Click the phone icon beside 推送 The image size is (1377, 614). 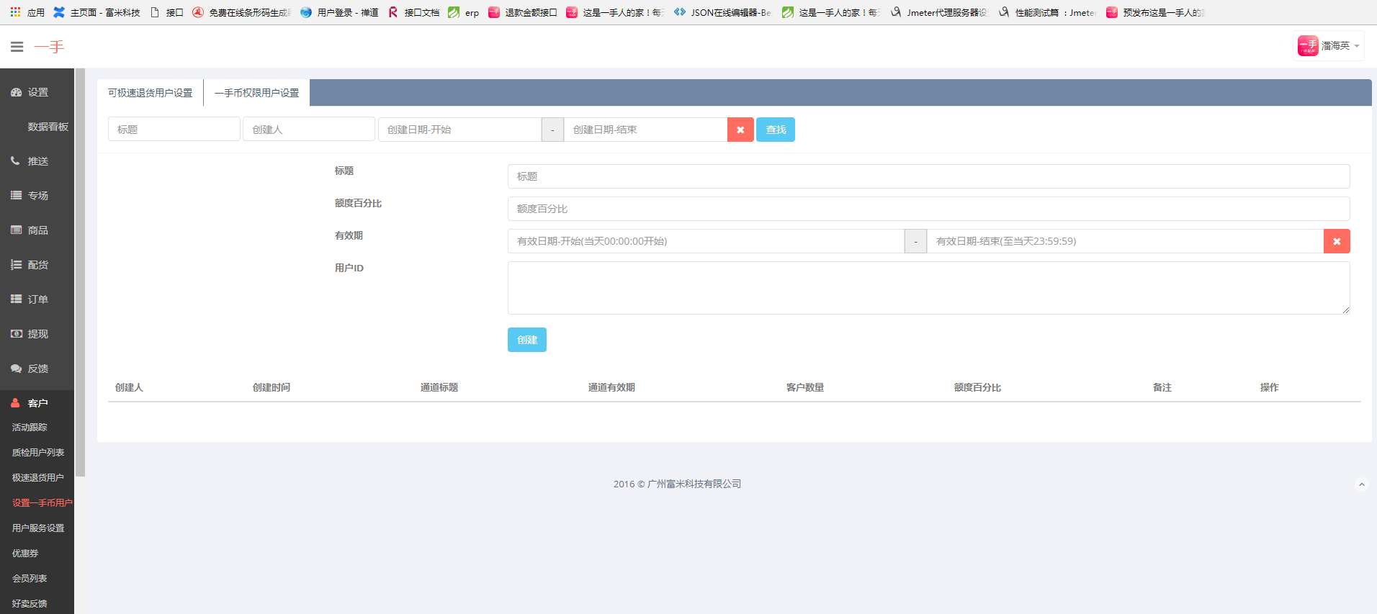[x=15, y=161]
